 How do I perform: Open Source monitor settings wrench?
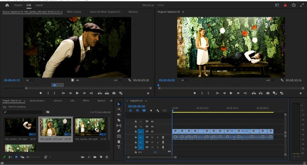129,80
